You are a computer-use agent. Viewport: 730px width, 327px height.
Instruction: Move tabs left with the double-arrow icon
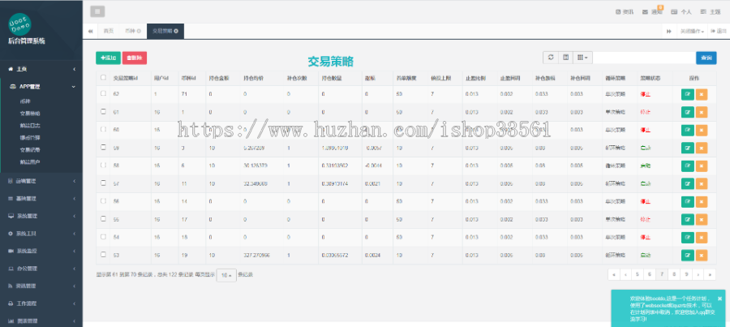[x=90, y=31]
